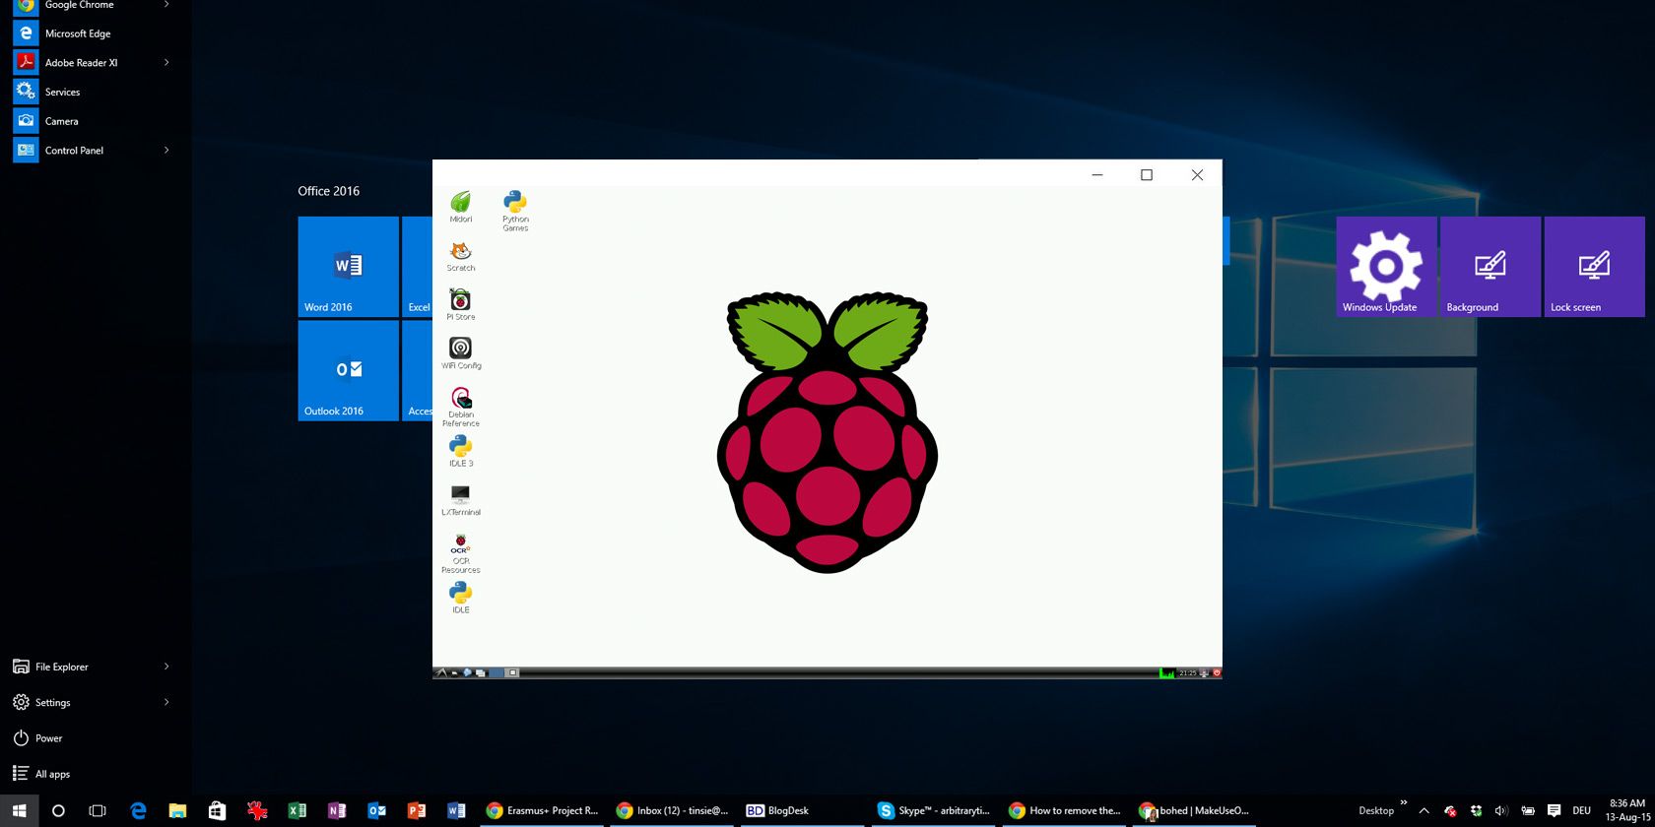This screenshot has height=827, width=1655.
Task: Switch to Skype taskbar window
Action: pyautogui.click(x=934, y=811)
